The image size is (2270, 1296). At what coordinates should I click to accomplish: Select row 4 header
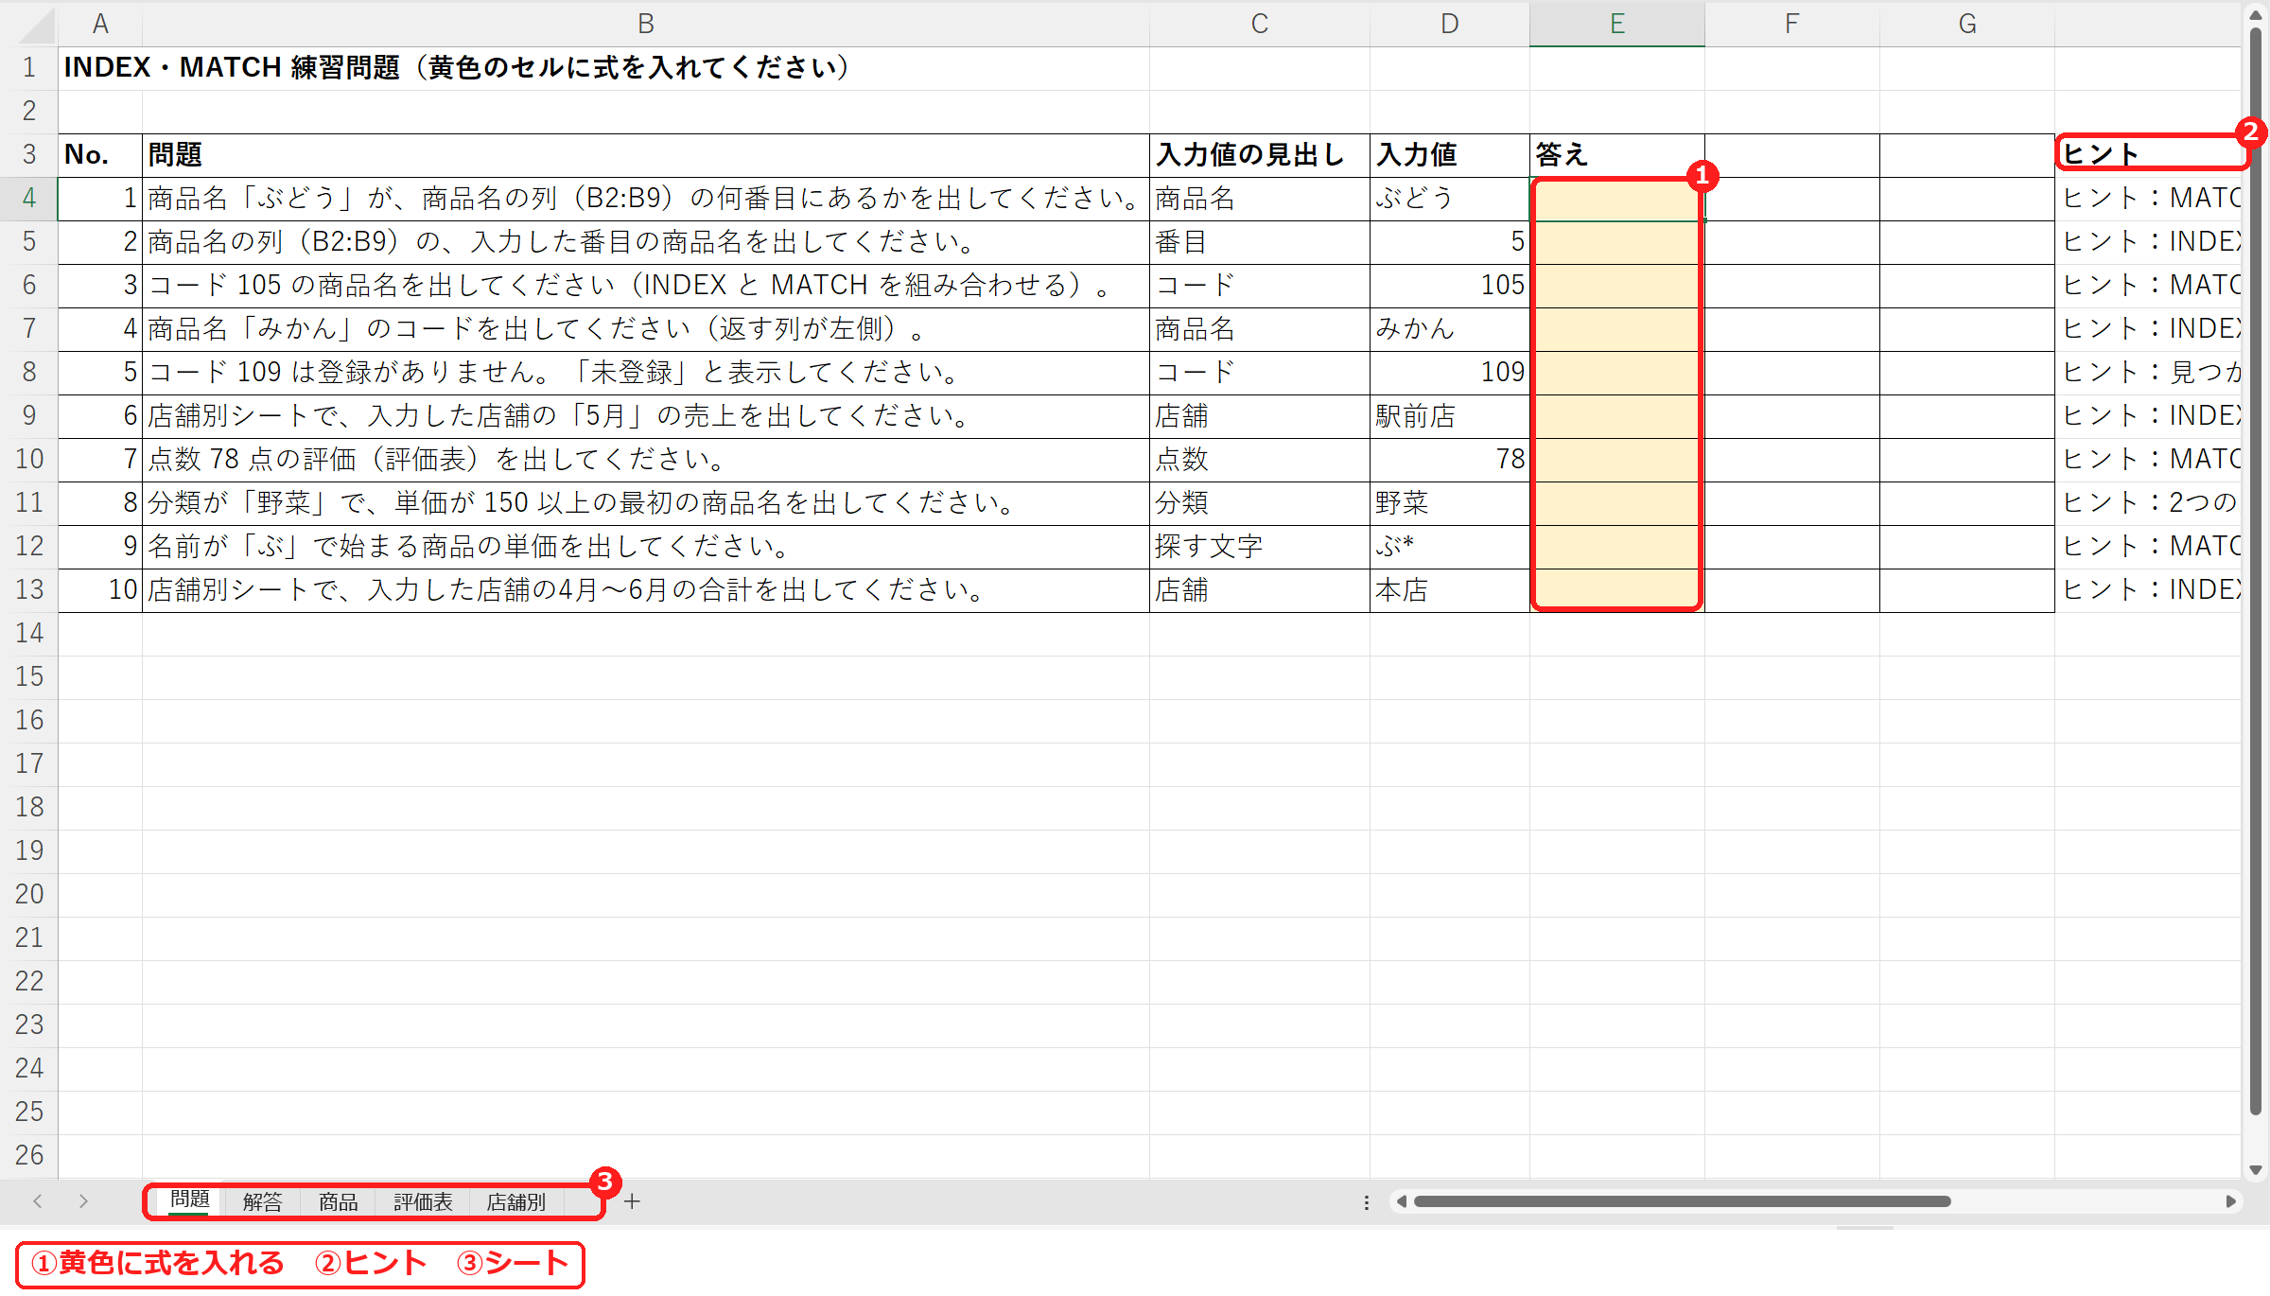29,199
